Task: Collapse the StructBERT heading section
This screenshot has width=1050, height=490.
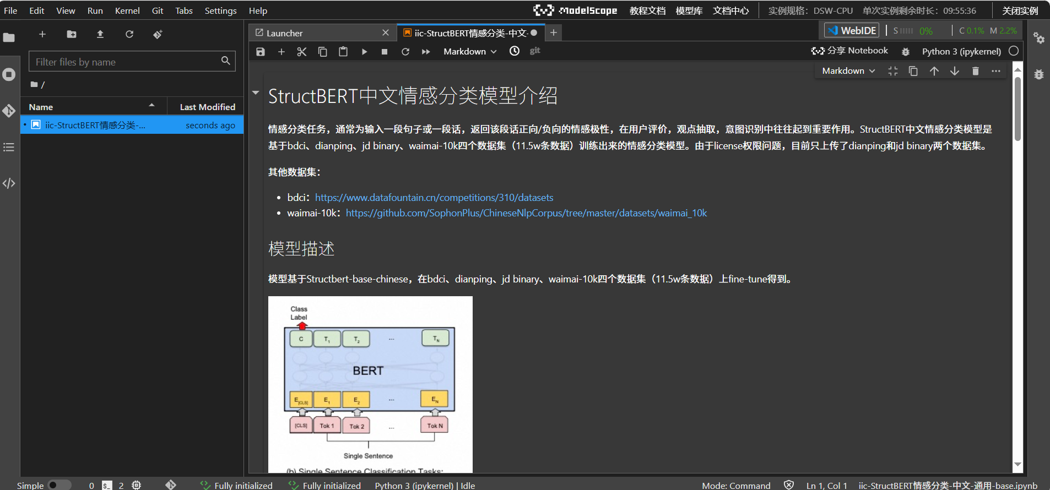Action: [256, 92]
